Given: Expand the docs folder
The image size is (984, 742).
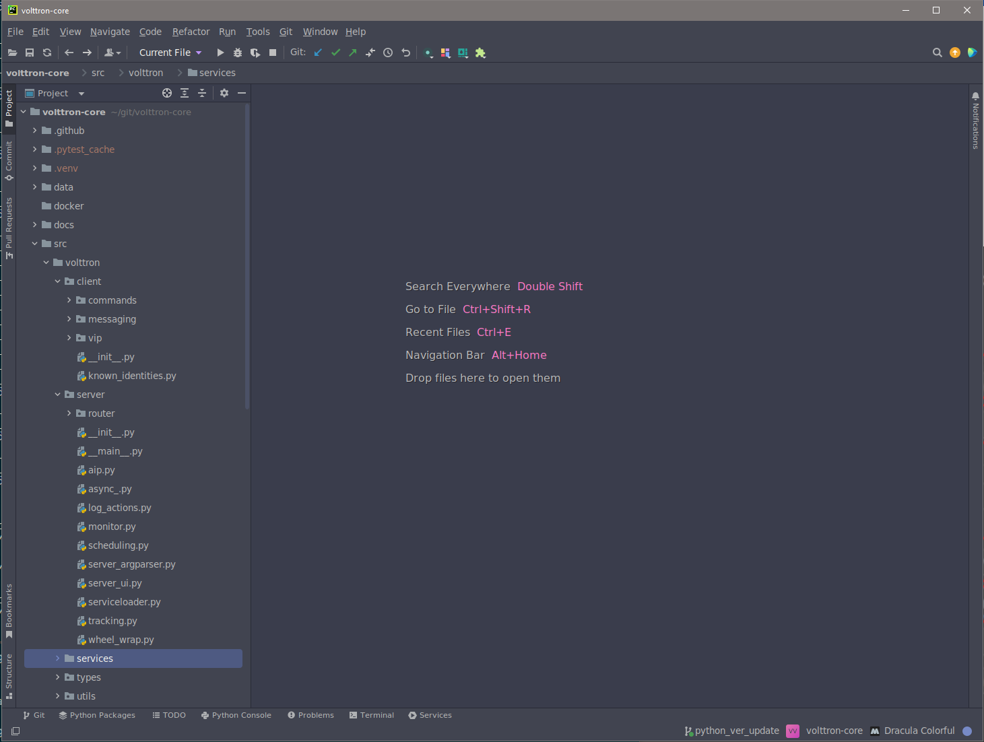Looking at the screenshot, I should pos(35,225).
